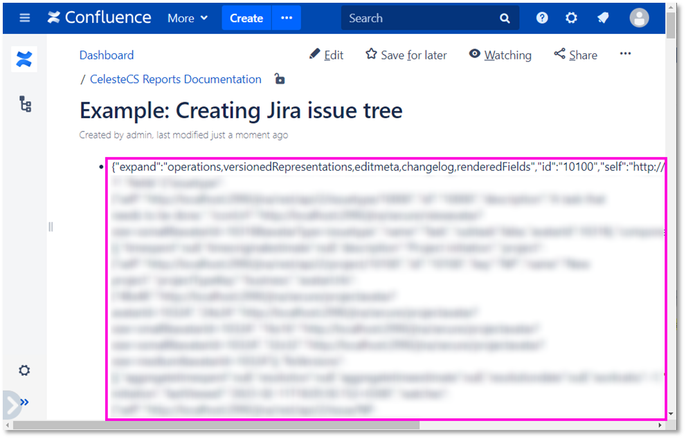The image size is (686, 439).
Task: Go to the Dashboard breadcrumb link
Action: (x=107, y=55)
